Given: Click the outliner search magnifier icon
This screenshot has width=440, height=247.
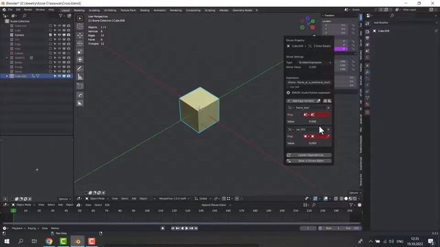Looking at the screenshot, I should tap(24, 16).
